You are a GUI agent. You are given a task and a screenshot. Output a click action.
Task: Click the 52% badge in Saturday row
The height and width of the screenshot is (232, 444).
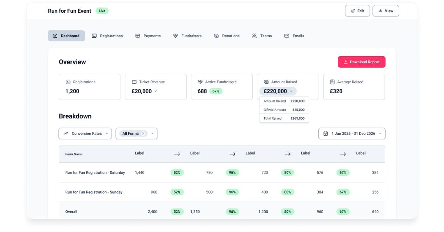[177, 173]
